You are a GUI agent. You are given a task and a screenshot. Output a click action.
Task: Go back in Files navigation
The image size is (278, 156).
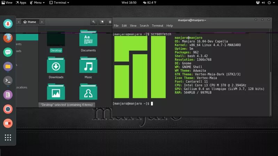[19, 22]
